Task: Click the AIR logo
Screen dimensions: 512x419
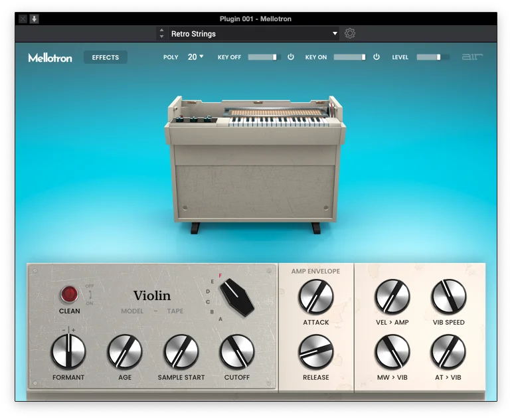Action: pos(472,57)
